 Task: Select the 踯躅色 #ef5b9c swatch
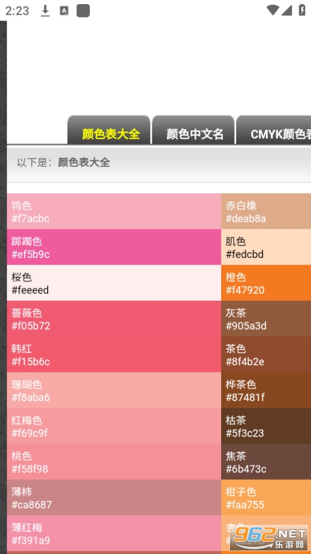coord(114,248)
